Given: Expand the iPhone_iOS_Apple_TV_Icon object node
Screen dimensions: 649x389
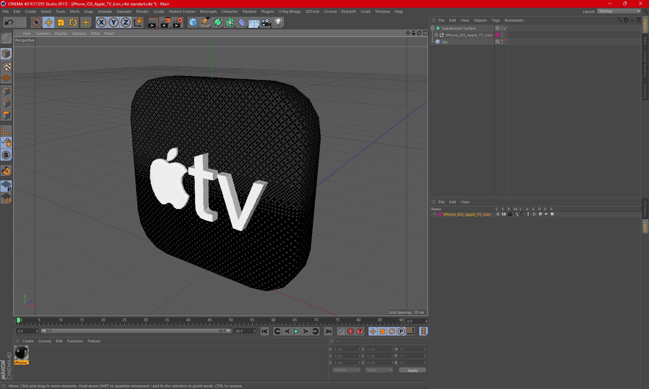Looking at the screenshot, I should tap(436, 35).
